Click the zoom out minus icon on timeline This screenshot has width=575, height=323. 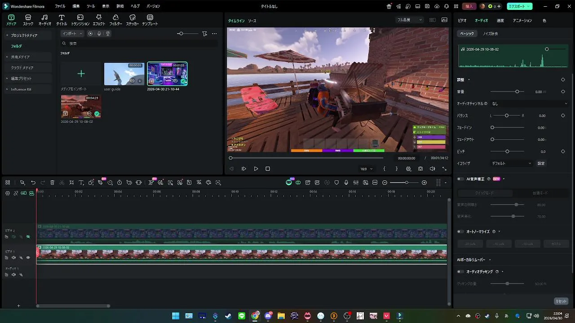point(385,183)
